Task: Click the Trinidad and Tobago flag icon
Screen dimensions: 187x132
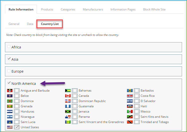Action: click(x=130, y=122)
